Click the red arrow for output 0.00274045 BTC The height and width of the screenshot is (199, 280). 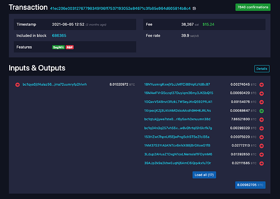tap(262, 85)
